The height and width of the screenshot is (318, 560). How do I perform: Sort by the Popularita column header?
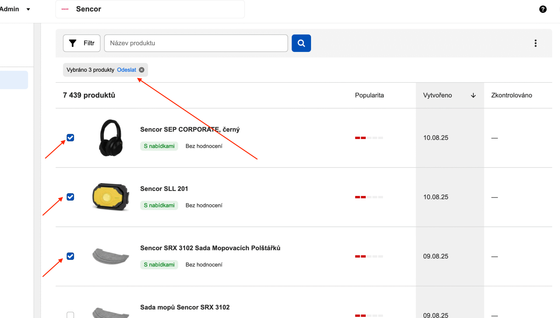pyautogui.click(x=369, y=95)
